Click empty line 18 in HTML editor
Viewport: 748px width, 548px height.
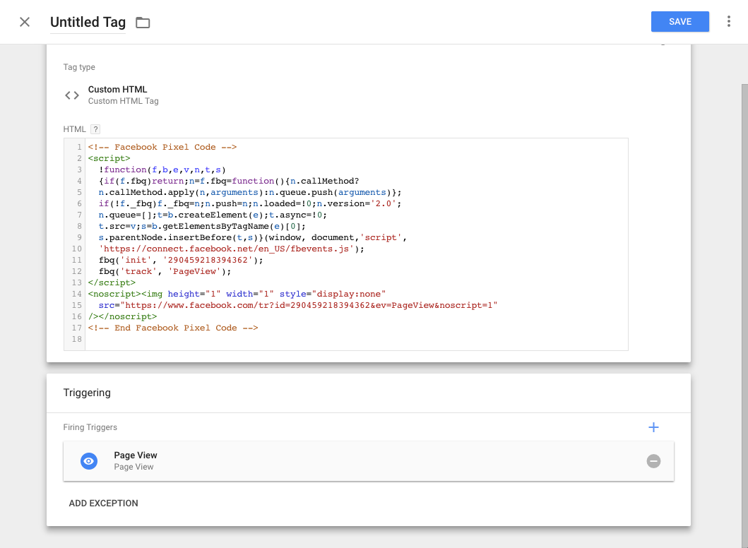[283, 339]
